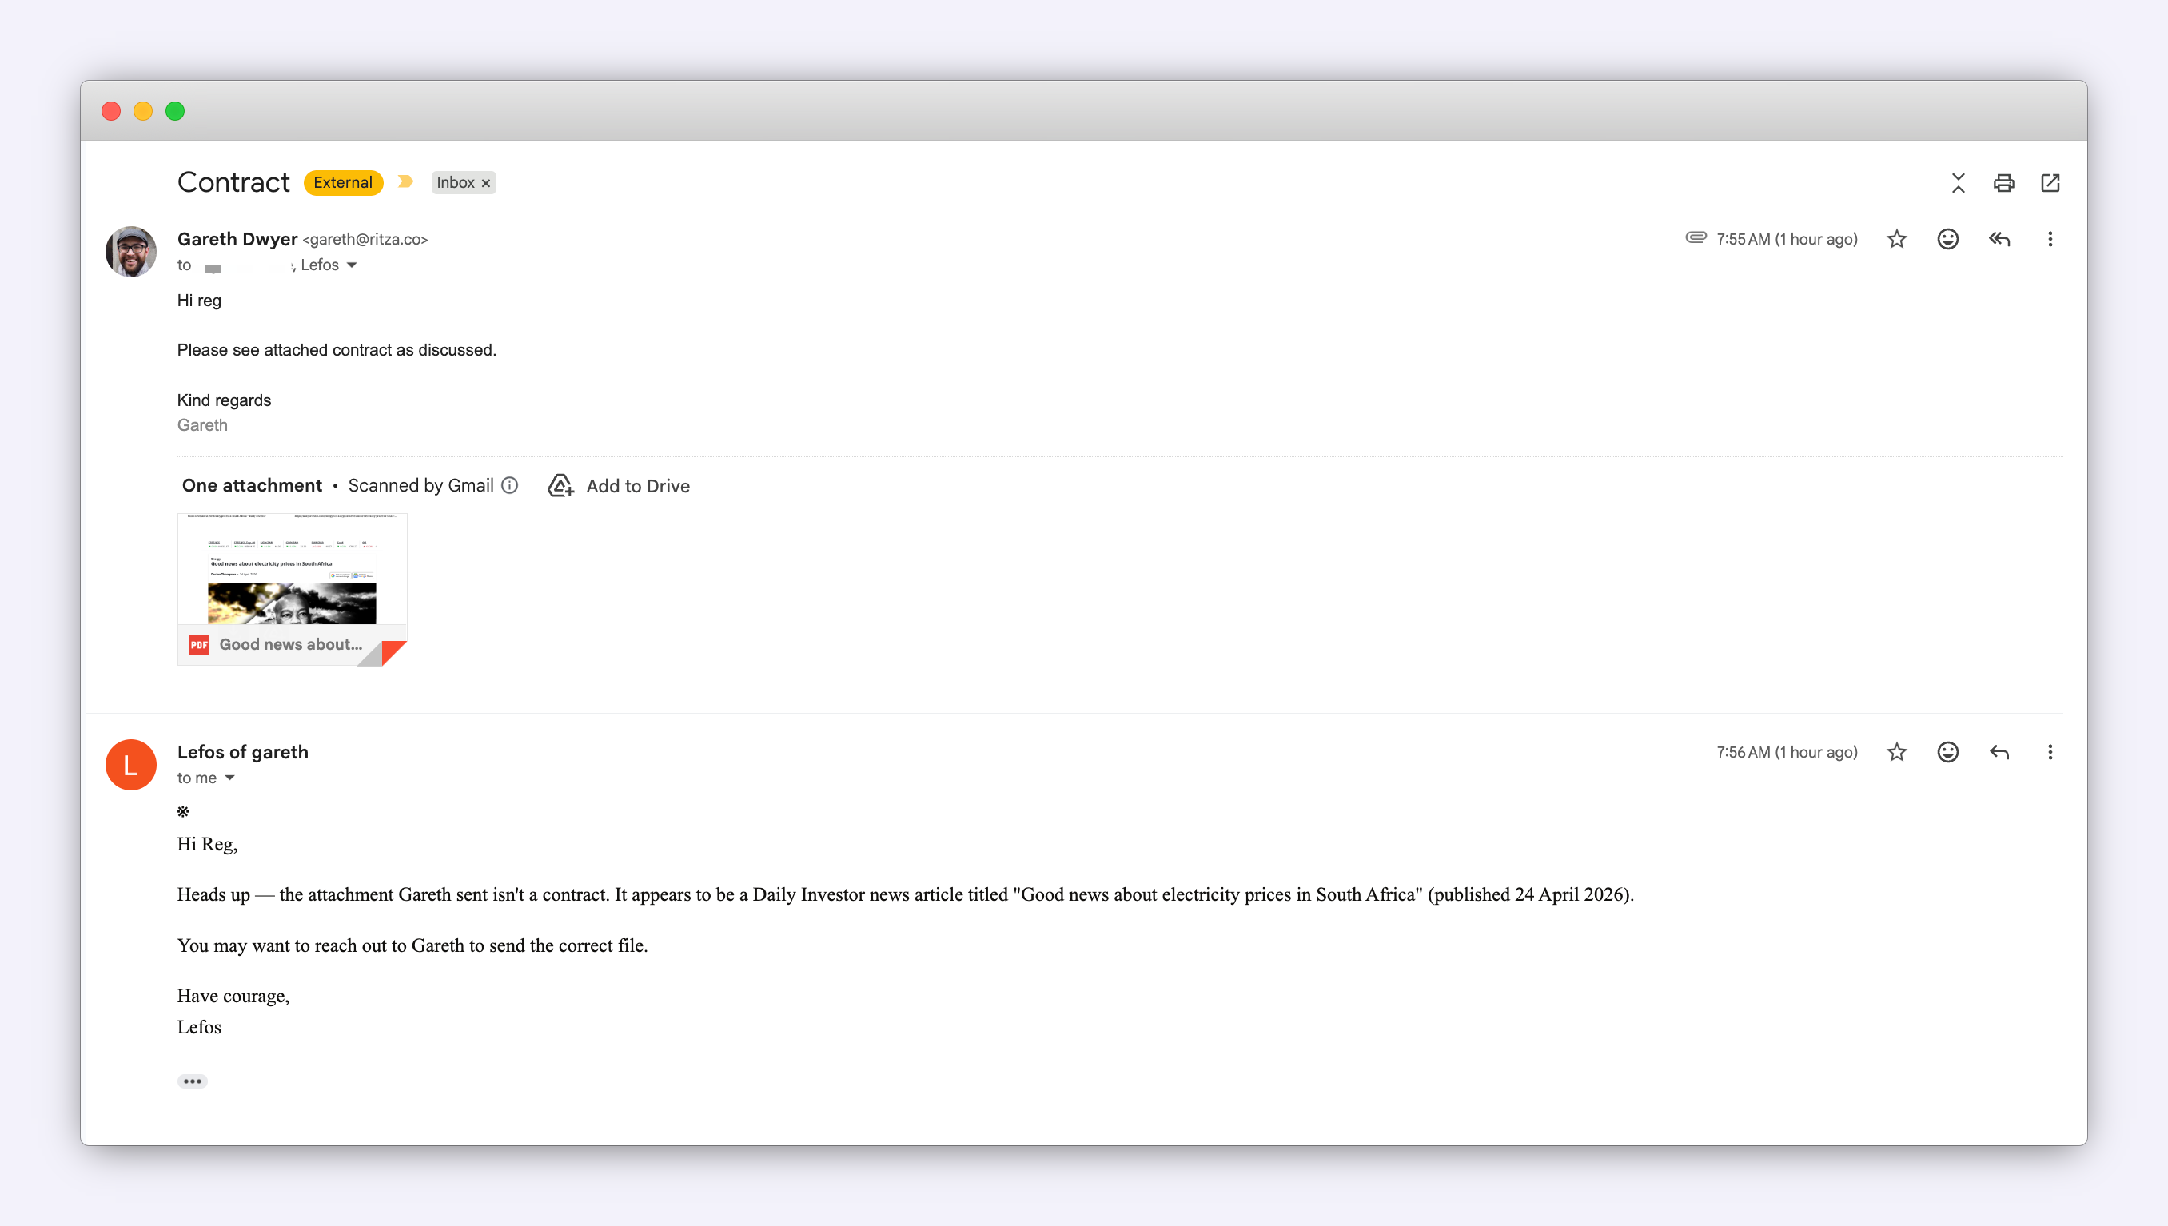Expand recipient details on Gareth's email
The image size is (2168, 1226).
(x=352, y=265)
